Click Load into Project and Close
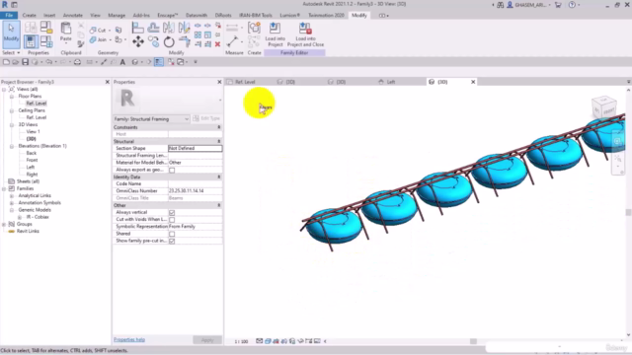632x355 pixels. [x=305, y=35]
